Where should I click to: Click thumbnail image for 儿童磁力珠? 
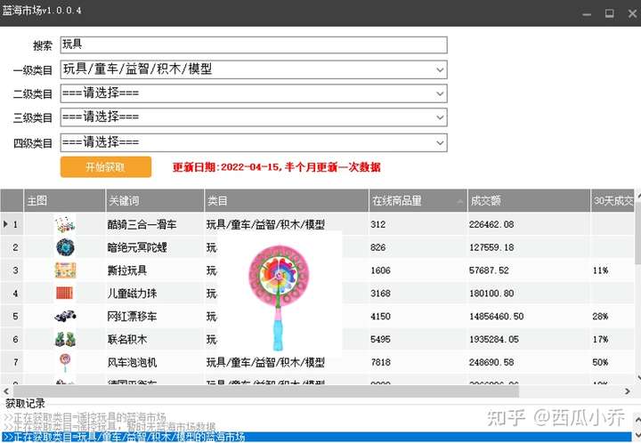pos(65,293)
